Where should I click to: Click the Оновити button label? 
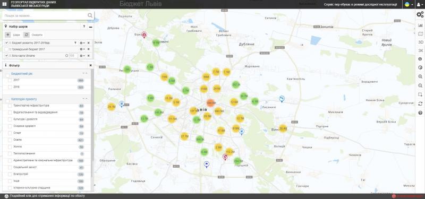click(x=37, y=35)
